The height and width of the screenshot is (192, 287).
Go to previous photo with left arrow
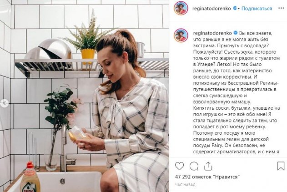pyautogui.click(x=5, y=103)
